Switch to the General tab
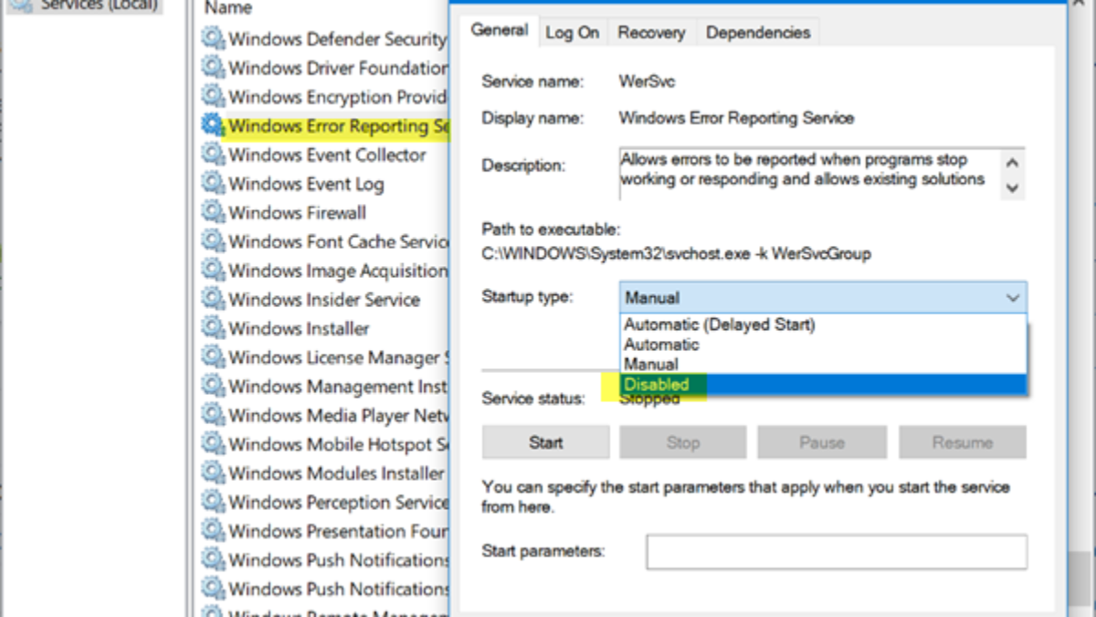Screen dimensions: 1096x617 pyautogui.click(x=500, y=30)
